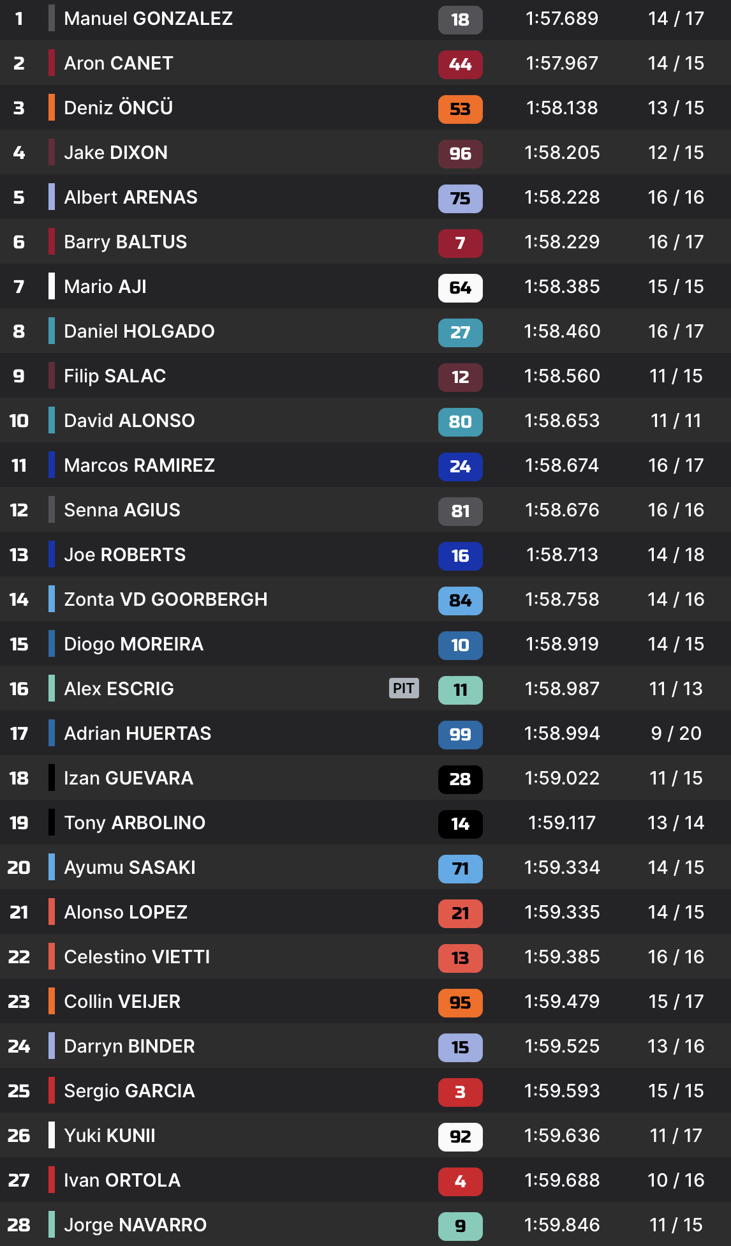Viewport: 731px width, 1246px height.
Task: Select Celestino VIETTI's name
Action: 137,957
